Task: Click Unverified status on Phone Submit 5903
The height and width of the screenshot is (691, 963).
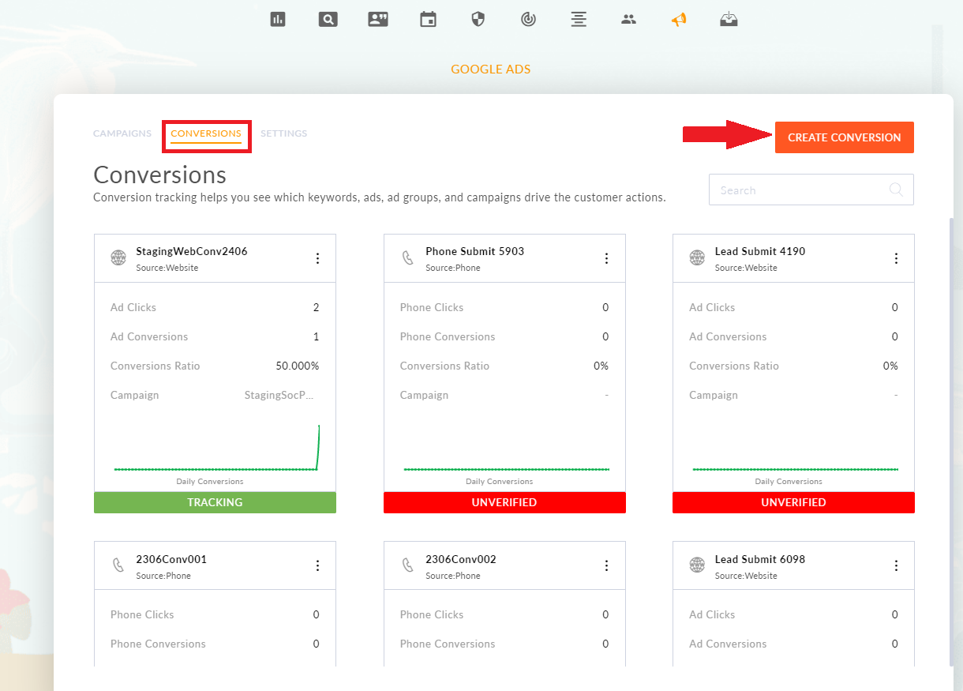Action: (504, 502)
